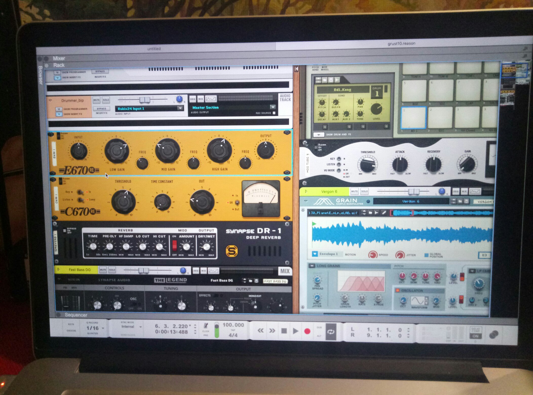Click the Vergon 6 level fader
Image resolution: width=533 pixels, height=395 pixels.
(x=414, y=191)
